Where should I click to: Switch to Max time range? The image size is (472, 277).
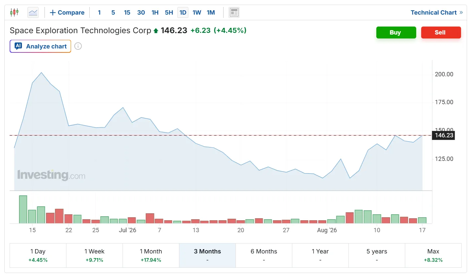[433, 255]
